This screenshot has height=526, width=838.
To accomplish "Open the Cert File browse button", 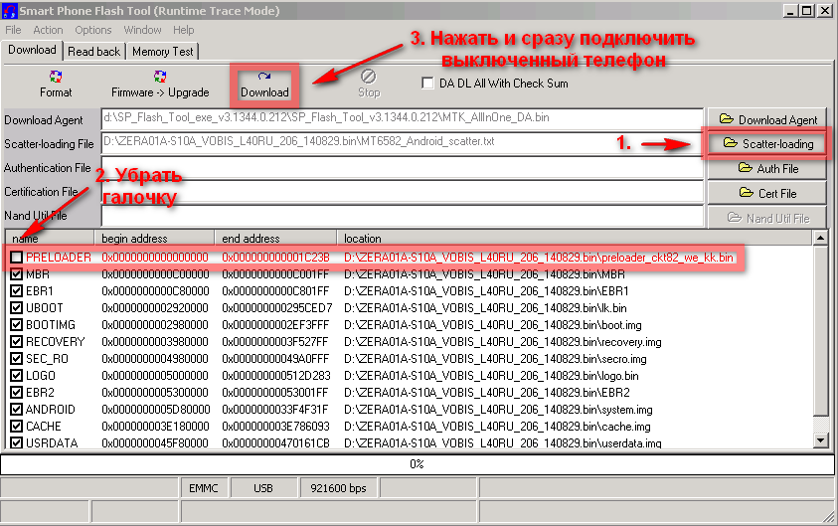I will [766, 193].
